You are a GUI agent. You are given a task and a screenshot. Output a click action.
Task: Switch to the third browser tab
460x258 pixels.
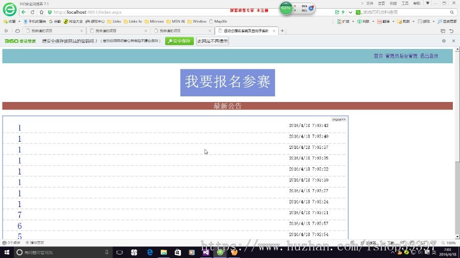(181, 31)
